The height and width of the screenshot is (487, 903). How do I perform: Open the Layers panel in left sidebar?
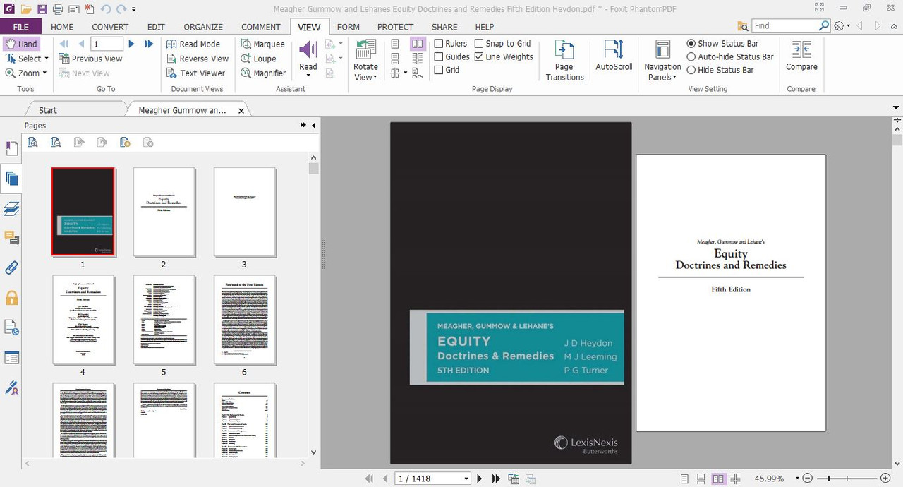[11, 208]
